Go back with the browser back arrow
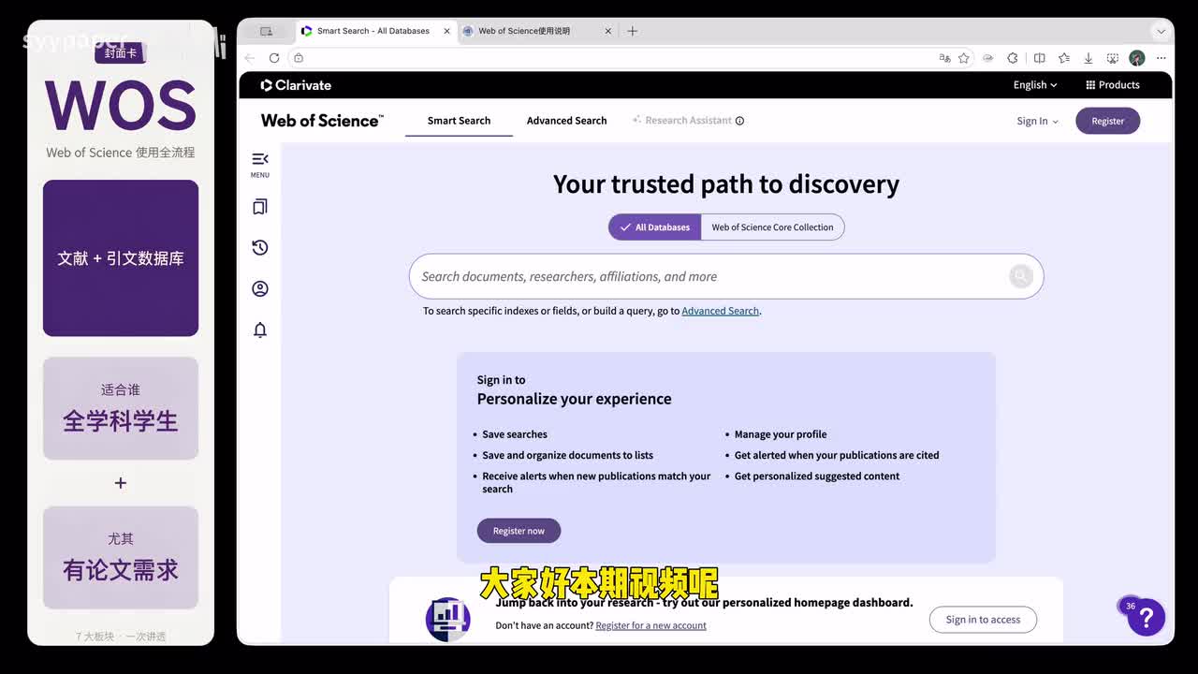 tap(250, 58)
